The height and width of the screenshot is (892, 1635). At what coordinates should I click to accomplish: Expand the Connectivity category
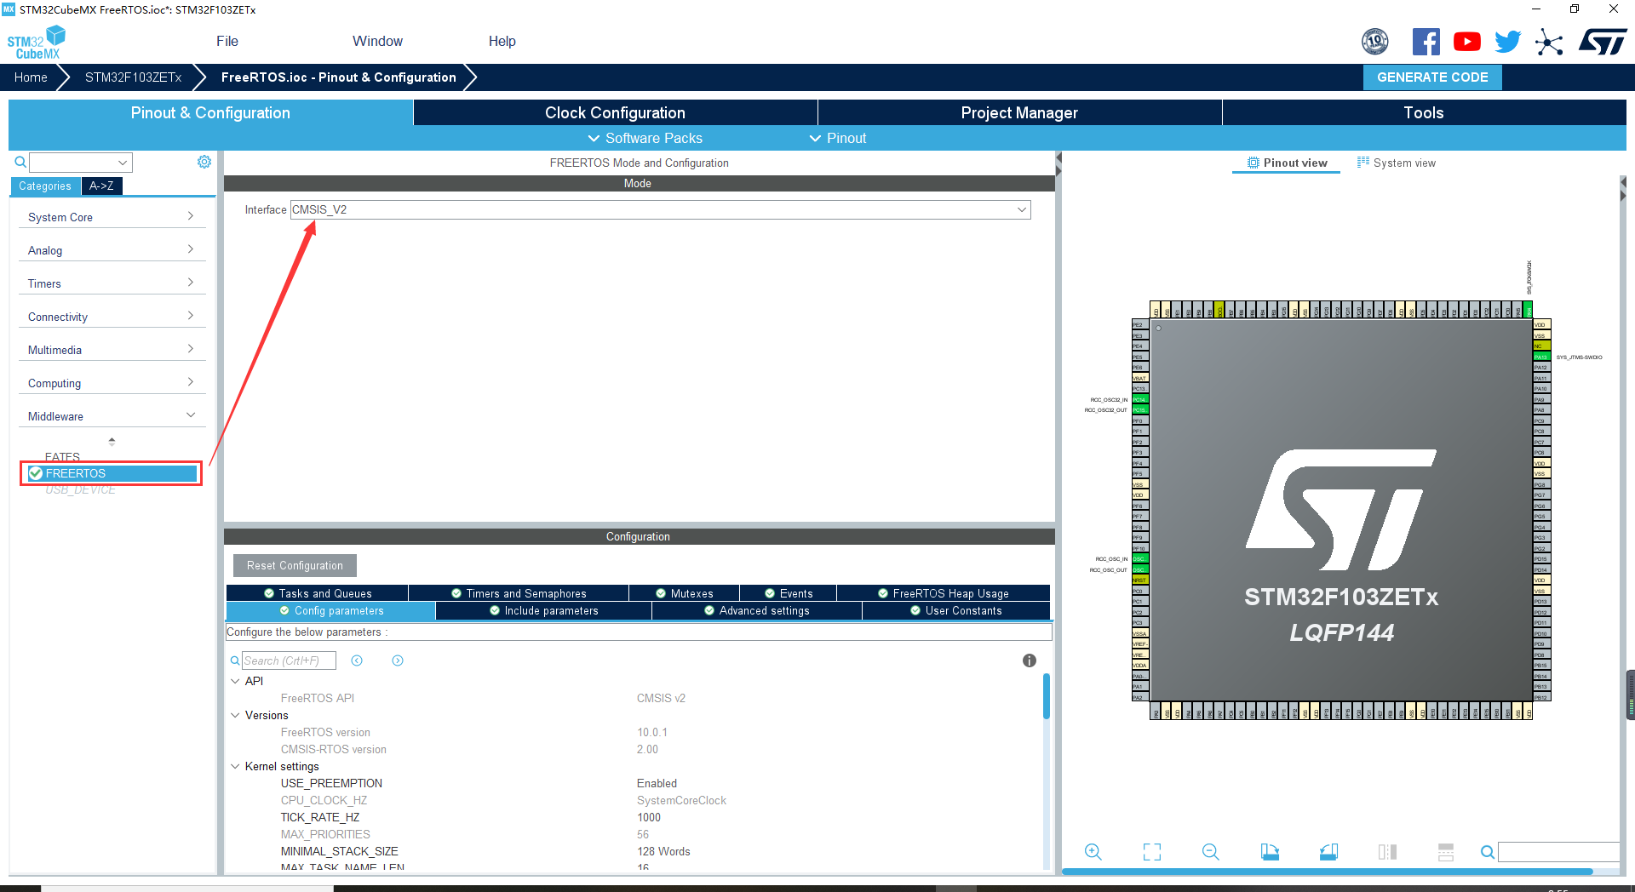click(112, 317)
